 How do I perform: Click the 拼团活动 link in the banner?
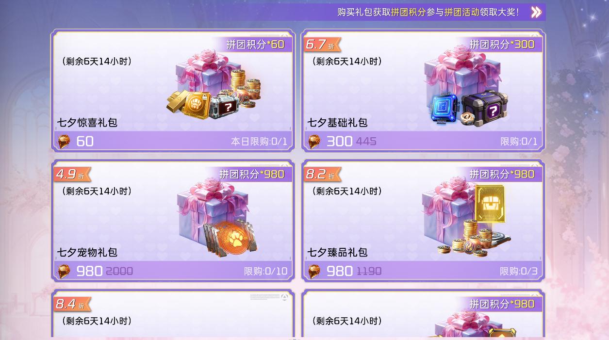click(461, 12)
